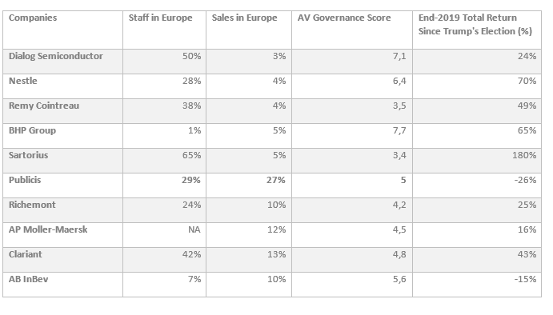
Task: Select the Staff in Europe header cell
Action: point(164,30)
